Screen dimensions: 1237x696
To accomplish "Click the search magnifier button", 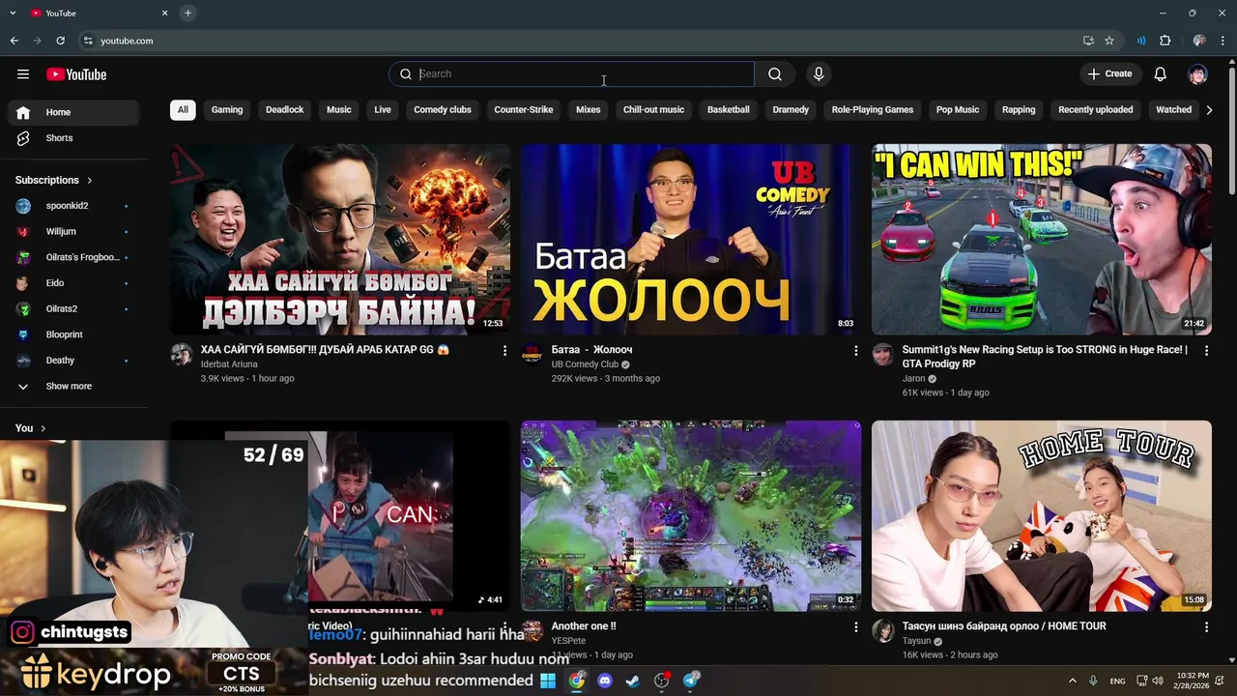I will (x=775, y=74).
